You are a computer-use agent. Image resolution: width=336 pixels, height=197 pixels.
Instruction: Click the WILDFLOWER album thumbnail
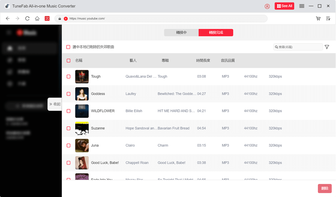(x=82, y=111)
